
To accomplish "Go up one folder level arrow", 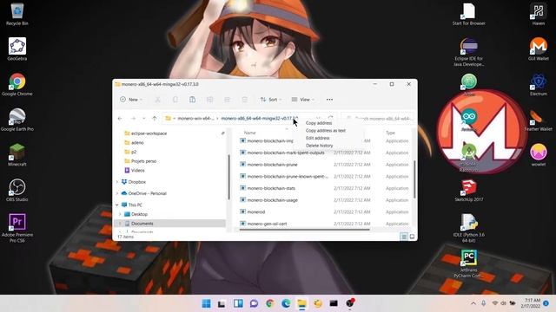I will point(155,119).
